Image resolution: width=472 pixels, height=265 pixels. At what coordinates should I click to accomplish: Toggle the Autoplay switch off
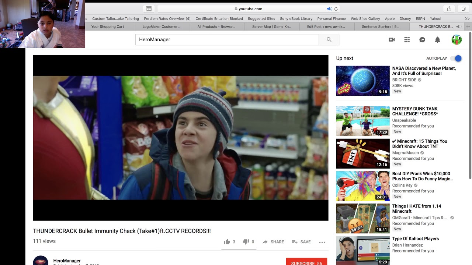456,59
